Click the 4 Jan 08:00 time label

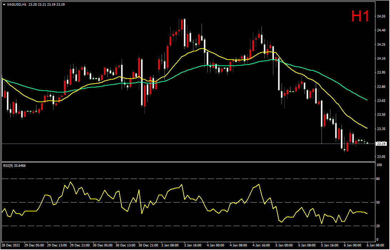238,245
